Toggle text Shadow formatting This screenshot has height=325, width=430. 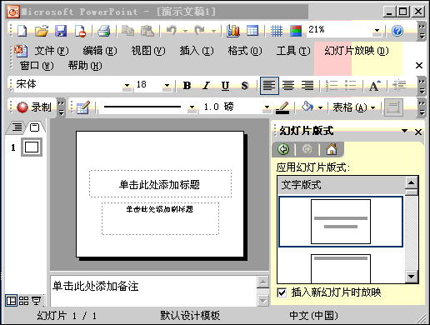pyautogui.click(x=244, y=85)
